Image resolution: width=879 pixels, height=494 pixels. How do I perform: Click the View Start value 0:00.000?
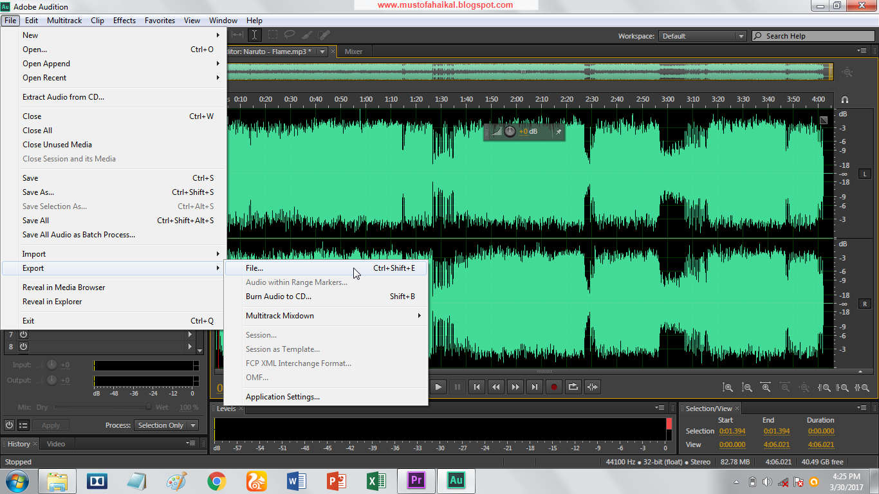point(732,444)
